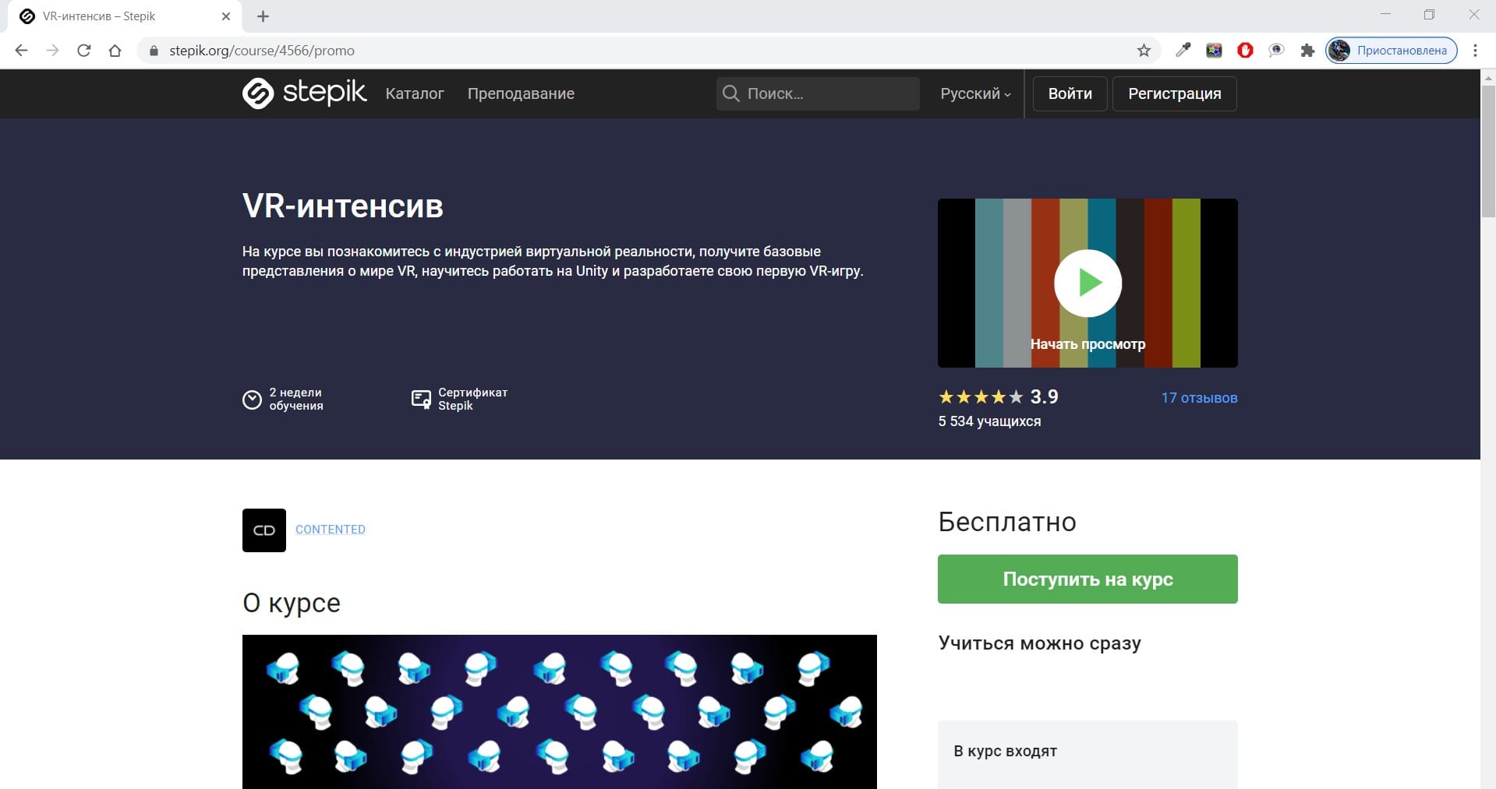
Task: Click the magnifier icon in the search box
Action: pyautogui.click(x=730, y=93)
